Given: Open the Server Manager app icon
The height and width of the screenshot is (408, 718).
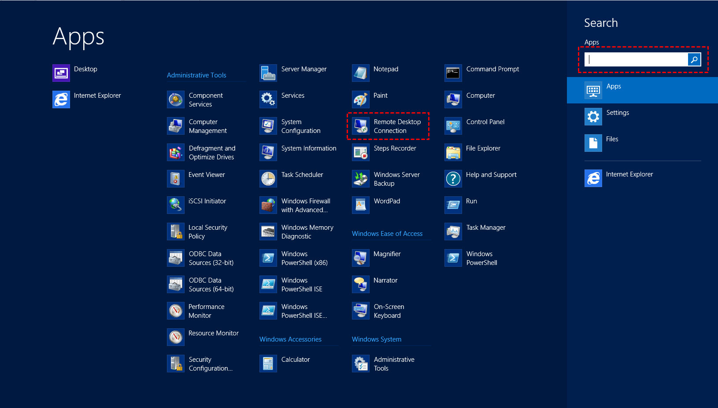Looking at the screenshot, I should click(268, 73).
